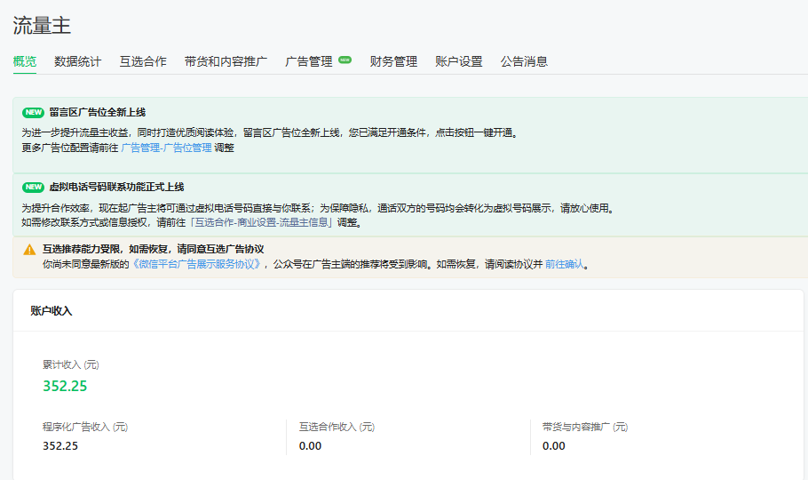Click the green NEW badge after 广告管理 tab
808x480 pixels.
(x=345, y=60)
